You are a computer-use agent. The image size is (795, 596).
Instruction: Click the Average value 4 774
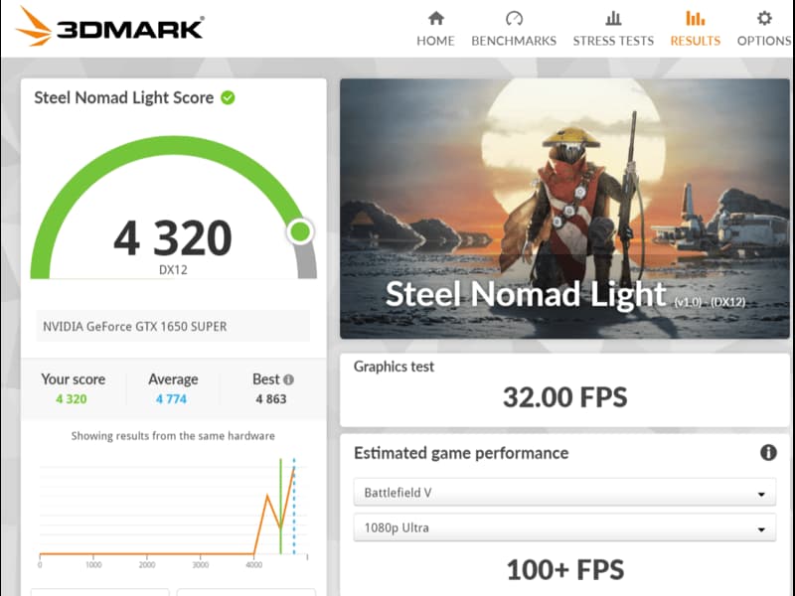171,399
